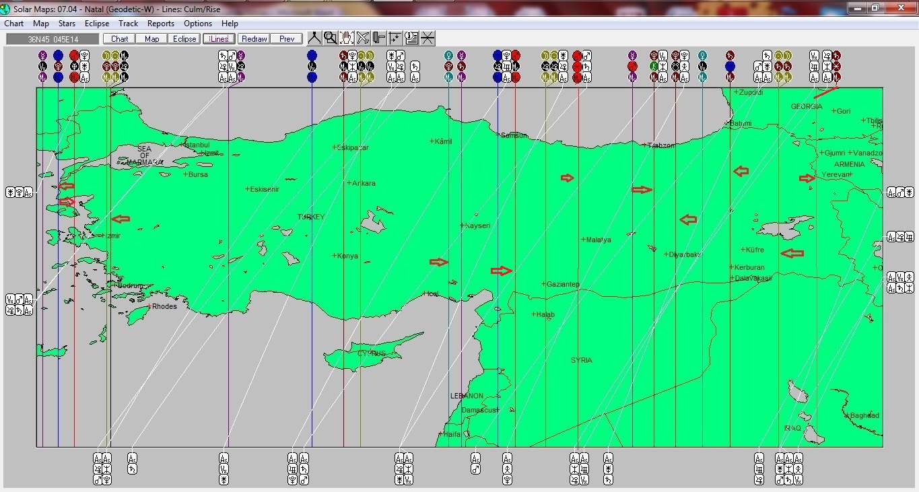Viewport: 919px width, 492px height.
Task: Select the divider measuring tool on the toolbar
Action: coord(314,38)
